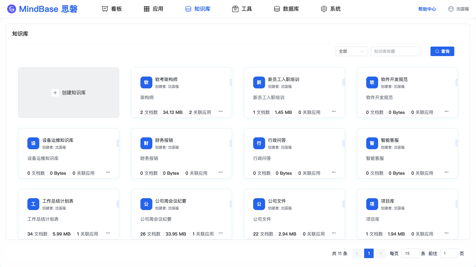Select the 知识库 navigation tab
476x267 pixels.
click(198, 9)
